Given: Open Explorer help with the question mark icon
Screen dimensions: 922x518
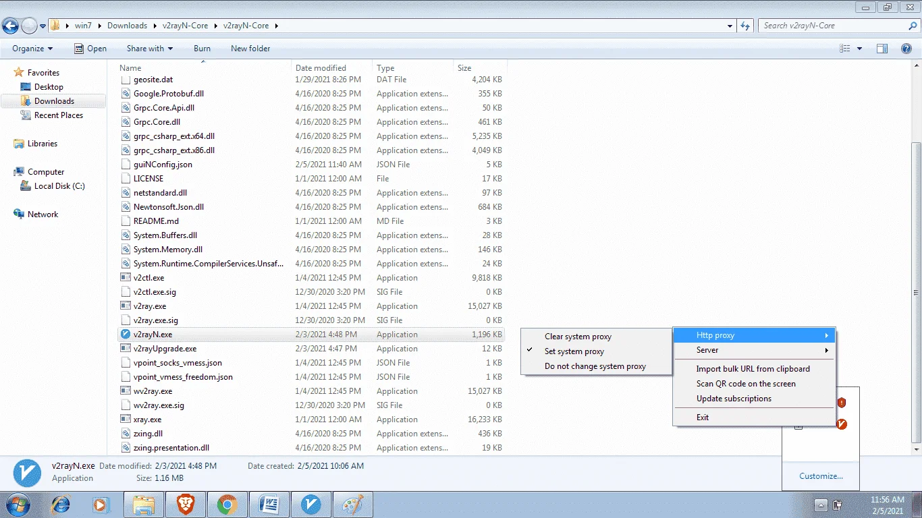Looking at the screenshot, I should (906, 49).
